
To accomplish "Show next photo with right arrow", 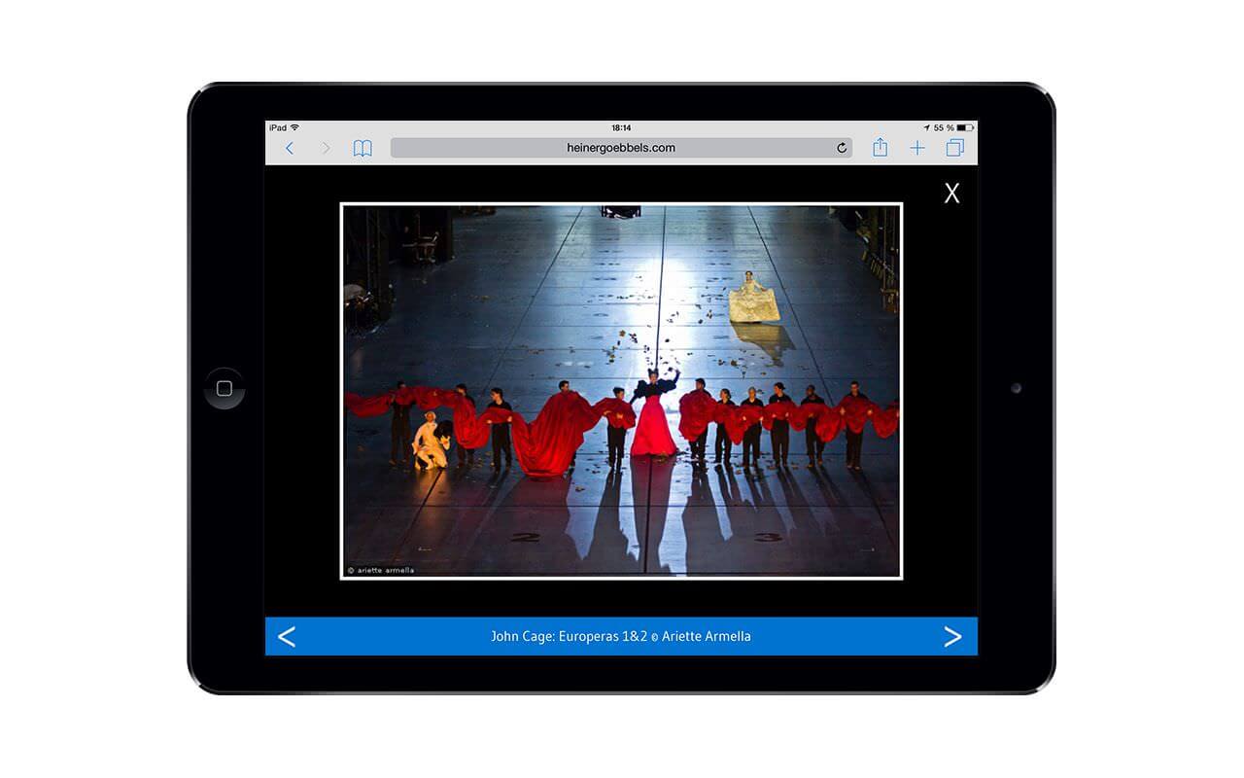I will pos(952,637).
